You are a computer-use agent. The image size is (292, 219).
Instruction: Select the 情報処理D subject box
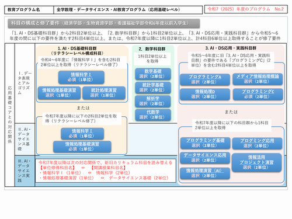pos(205,94)
